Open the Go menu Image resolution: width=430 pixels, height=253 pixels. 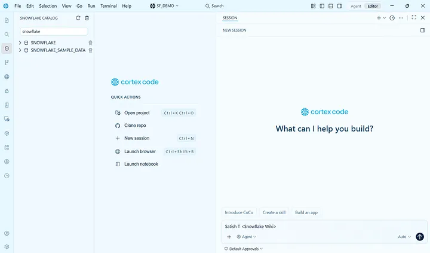pos(79,6)
